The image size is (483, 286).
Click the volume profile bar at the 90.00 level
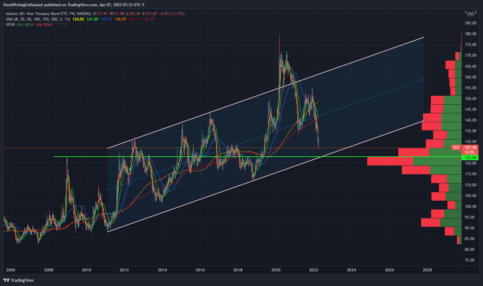tap(441, 222)
